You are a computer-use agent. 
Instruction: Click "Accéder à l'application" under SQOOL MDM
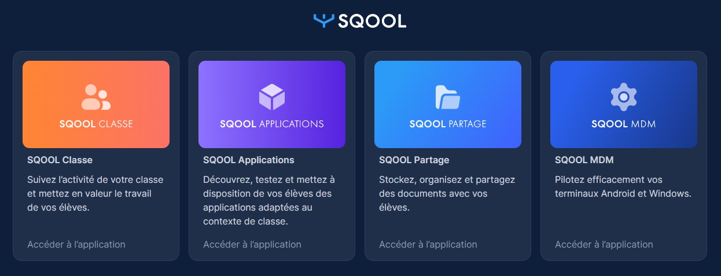(x=604, y=244)
